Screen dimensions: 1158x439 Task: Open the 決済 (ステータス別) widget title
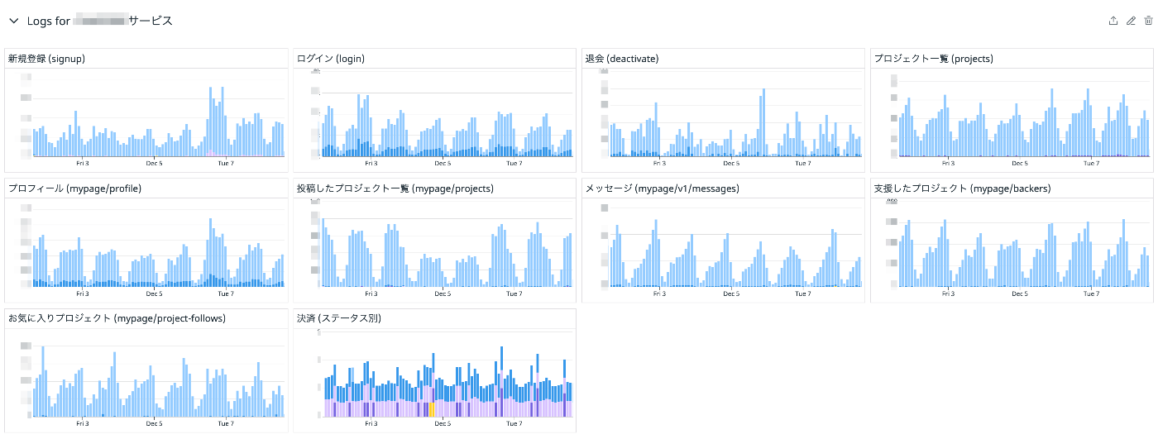pos(338,318)
